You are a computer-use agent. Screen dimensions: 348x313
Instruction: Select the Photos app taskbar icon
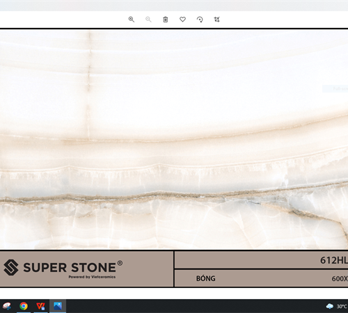click(x=58, y=306)
